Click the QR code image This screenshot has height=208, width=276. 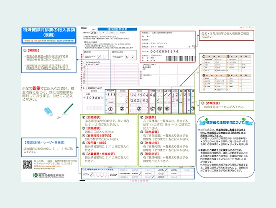click(28, 164)
